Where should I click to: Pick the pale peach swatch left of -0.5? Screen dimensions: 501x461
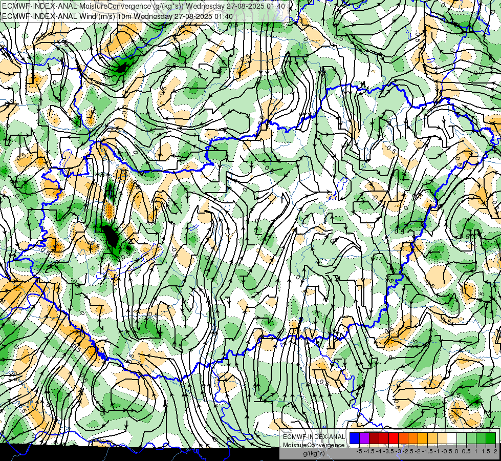point(442,438)
